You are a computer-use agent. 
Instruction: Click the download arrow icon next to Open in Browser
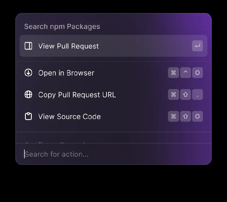coord(28,73)
